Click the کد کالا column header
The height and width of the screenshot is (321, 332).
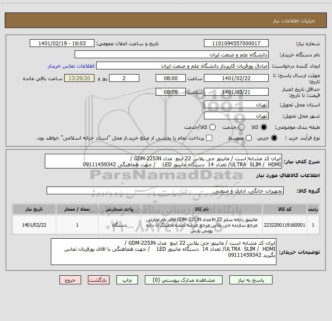click(285, 209)
